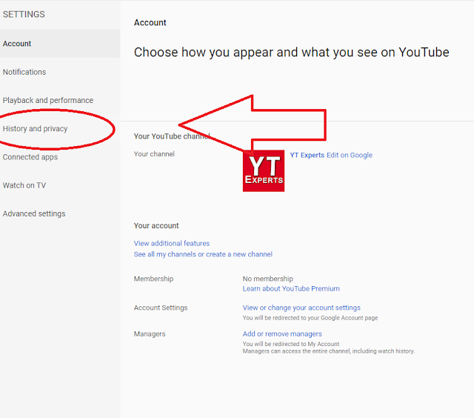The width and height of the screenshot is (474, 418).
Task: Click Add or remove managers
Action: pyautogui.click(x=282, y=334)
